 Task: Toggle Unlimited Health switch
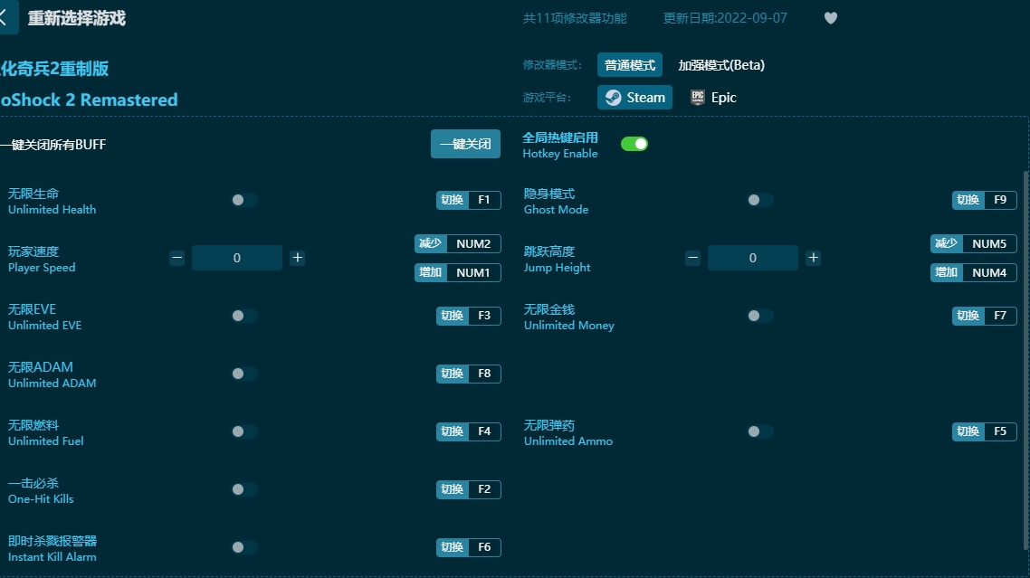coord(243,200)
